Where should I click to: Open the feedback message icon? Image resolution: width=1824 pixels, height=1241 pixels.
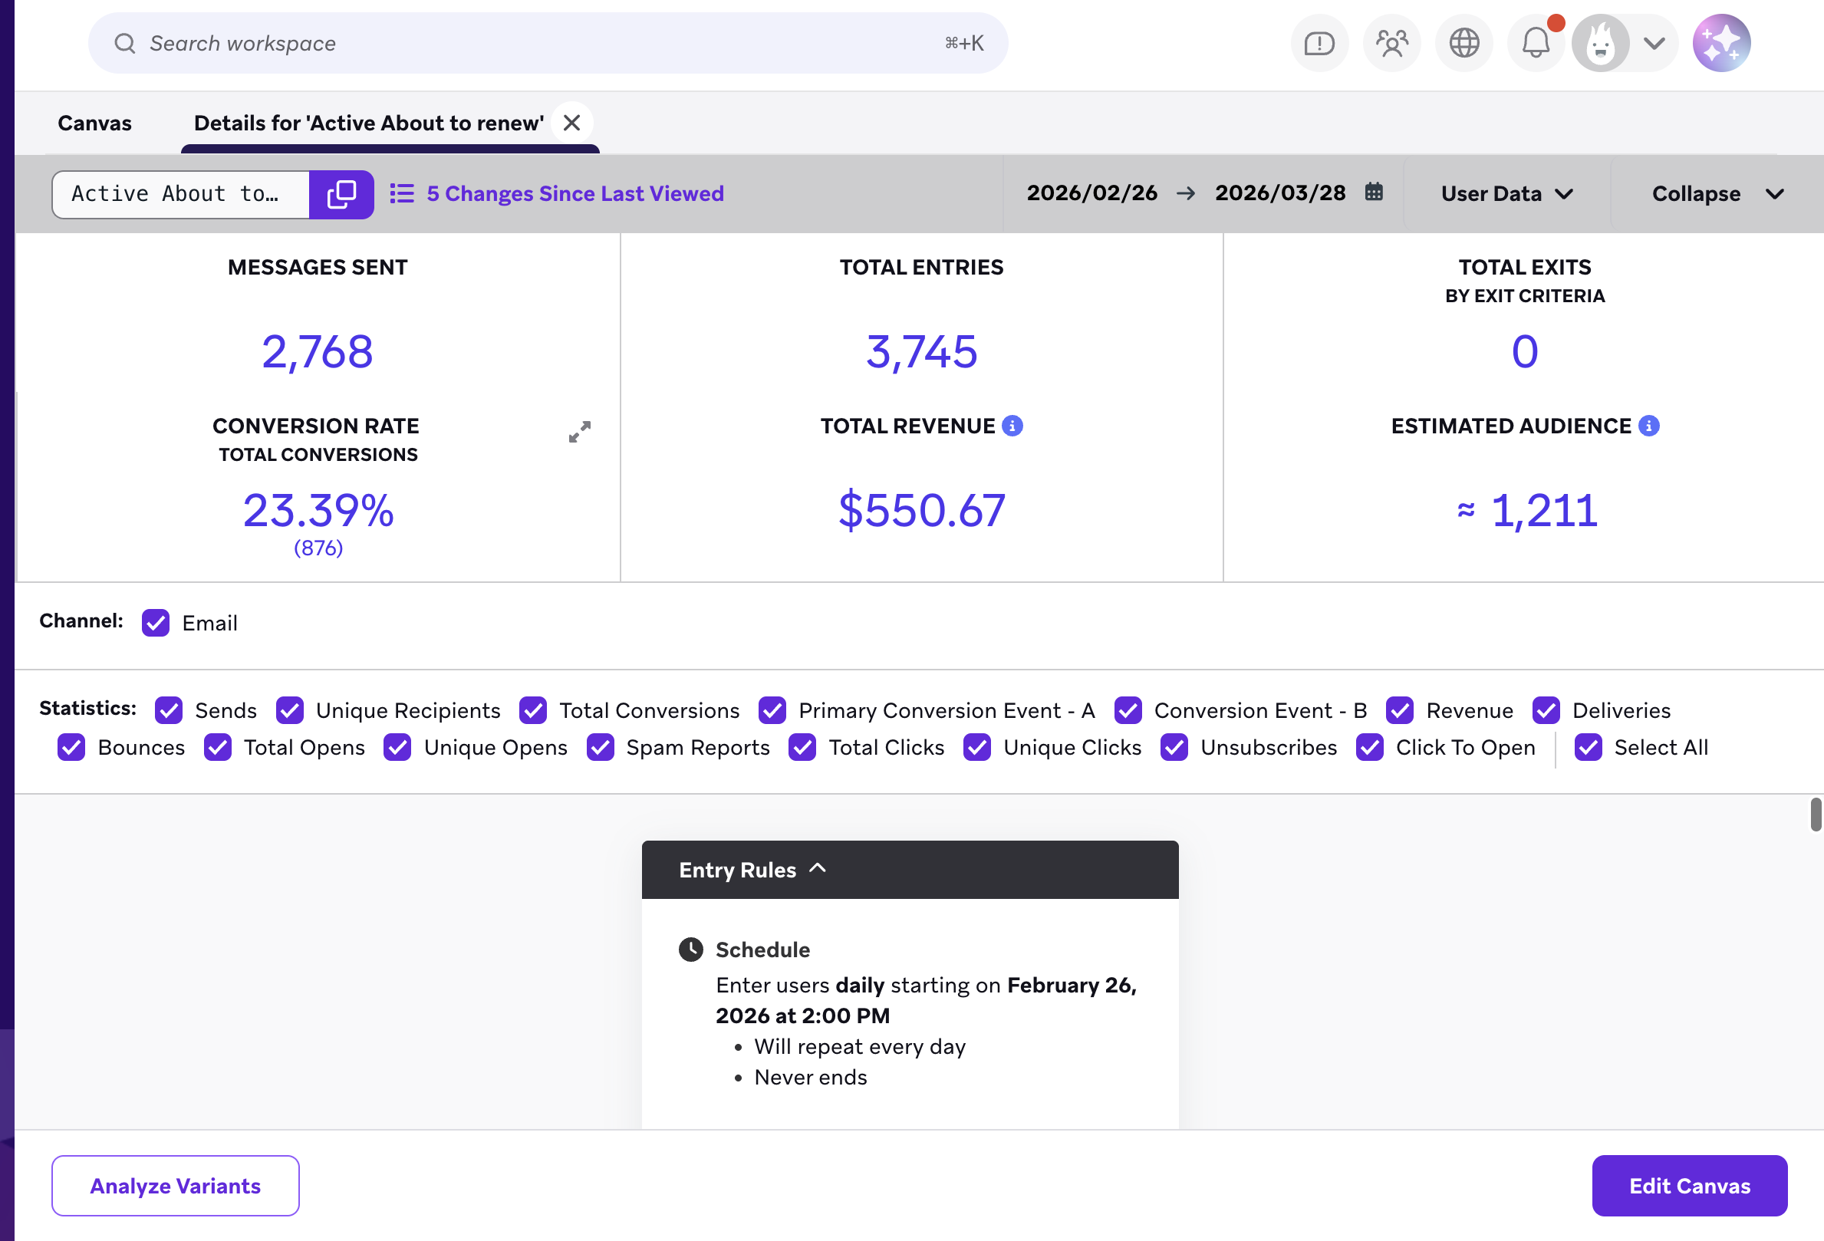click(1319, 43)
